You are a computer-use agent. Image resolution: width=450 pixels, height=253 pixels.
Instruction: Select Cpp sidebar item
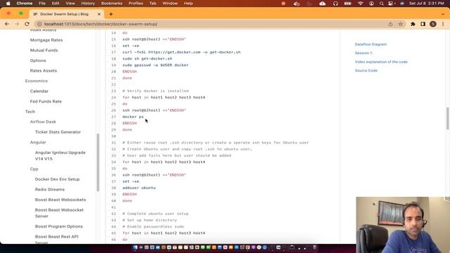point(34,169)
